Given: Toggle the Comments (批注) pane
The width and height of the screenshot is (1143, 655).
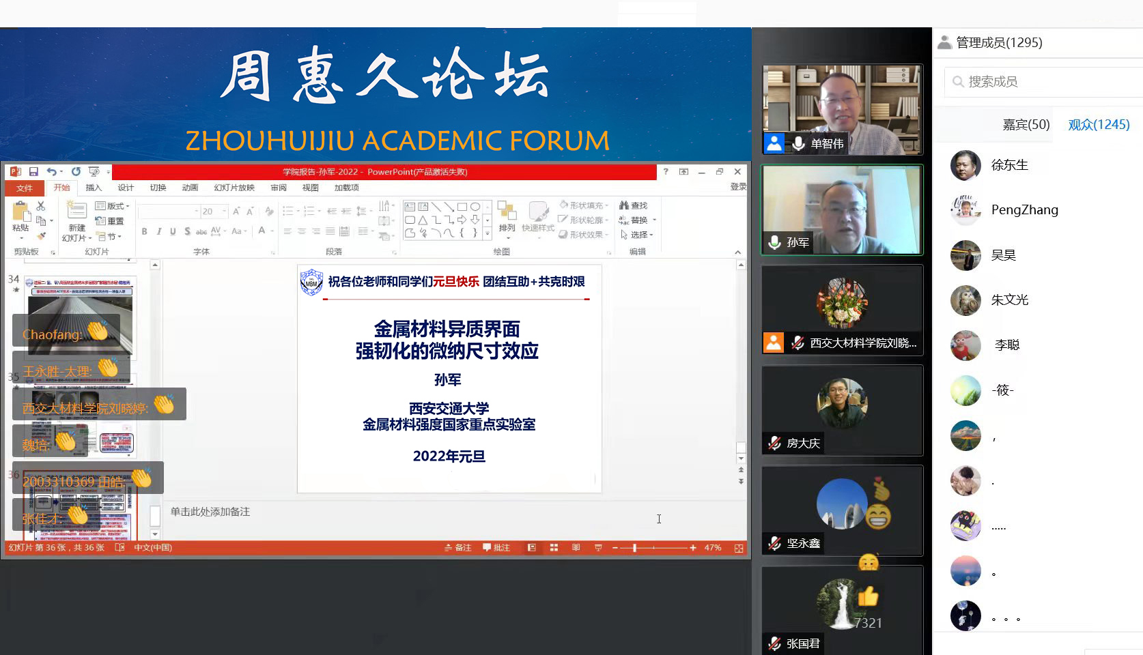Looking at the screenshot, I should [496, 548].
